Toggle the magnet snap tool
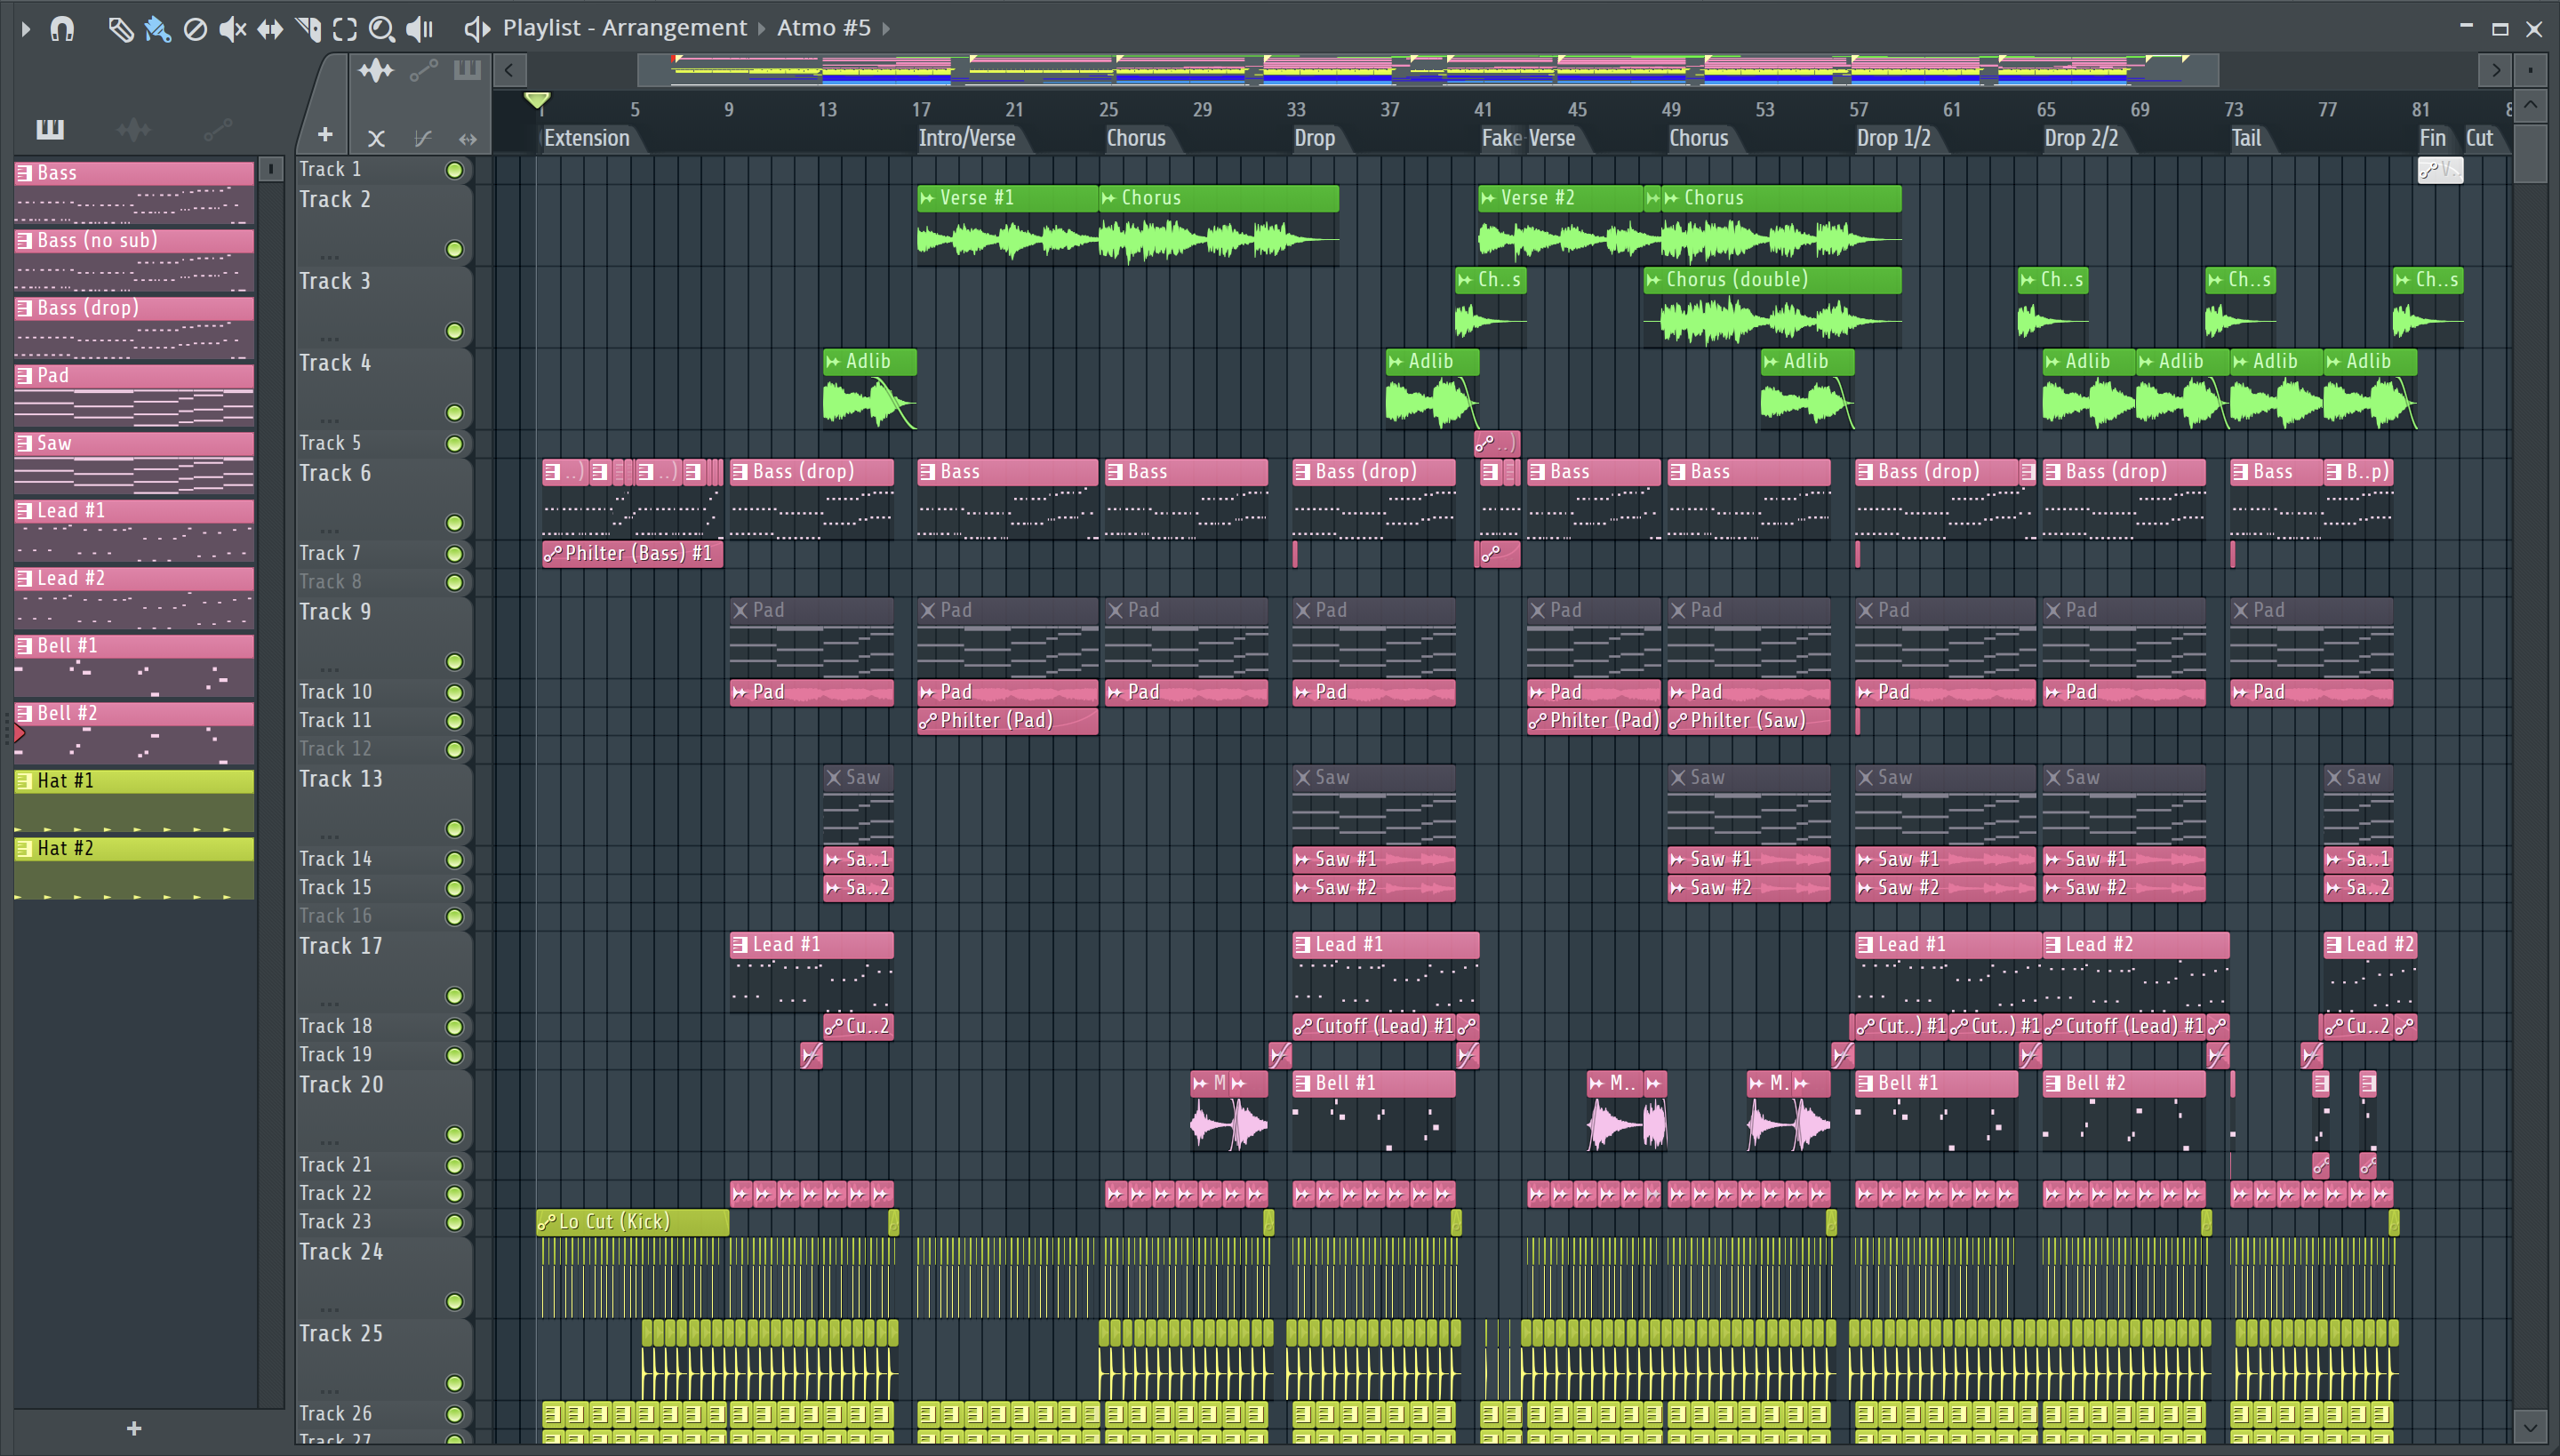The image size is (2560, 1456). click(x=62, y=29)
